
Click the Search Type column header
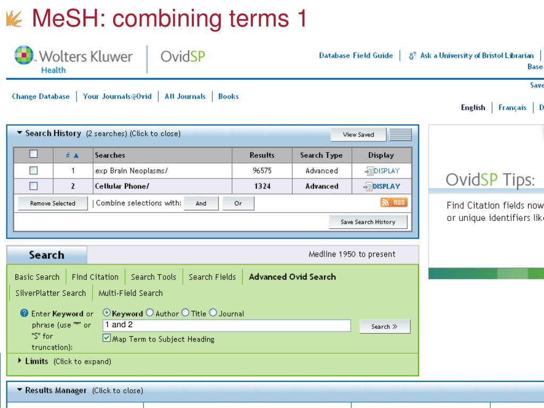321,156
